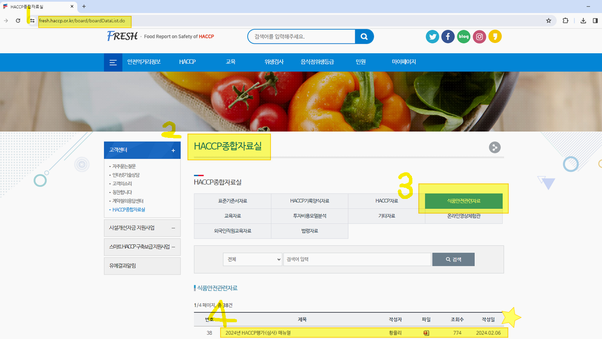This screenshot has height=339, width=602.
Task: Click the view count 774 cell
Action: 457,333
